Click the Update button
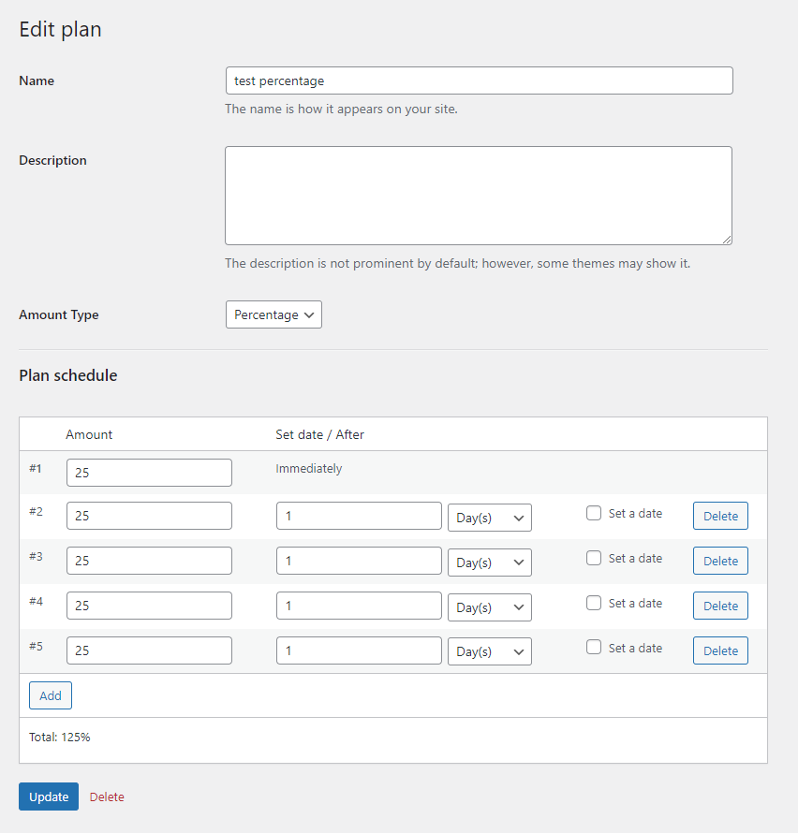The height and width of the screenshot is (833, 798). click(49, 796)
